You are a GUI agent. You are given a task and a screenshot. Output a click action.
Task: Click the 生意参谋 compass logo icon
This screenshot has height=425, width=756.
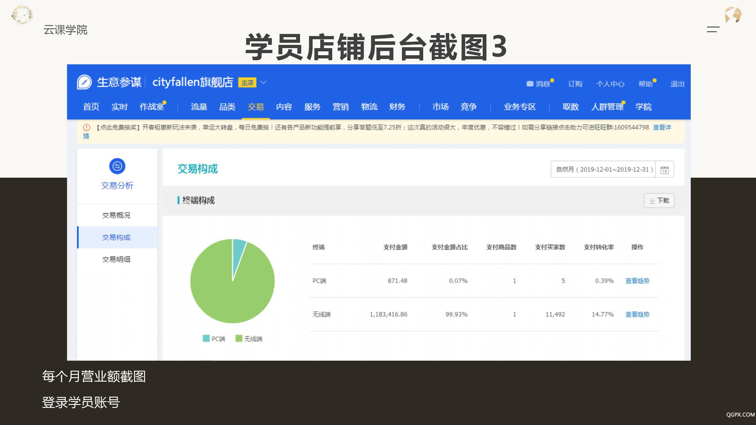tap(84, 82)
